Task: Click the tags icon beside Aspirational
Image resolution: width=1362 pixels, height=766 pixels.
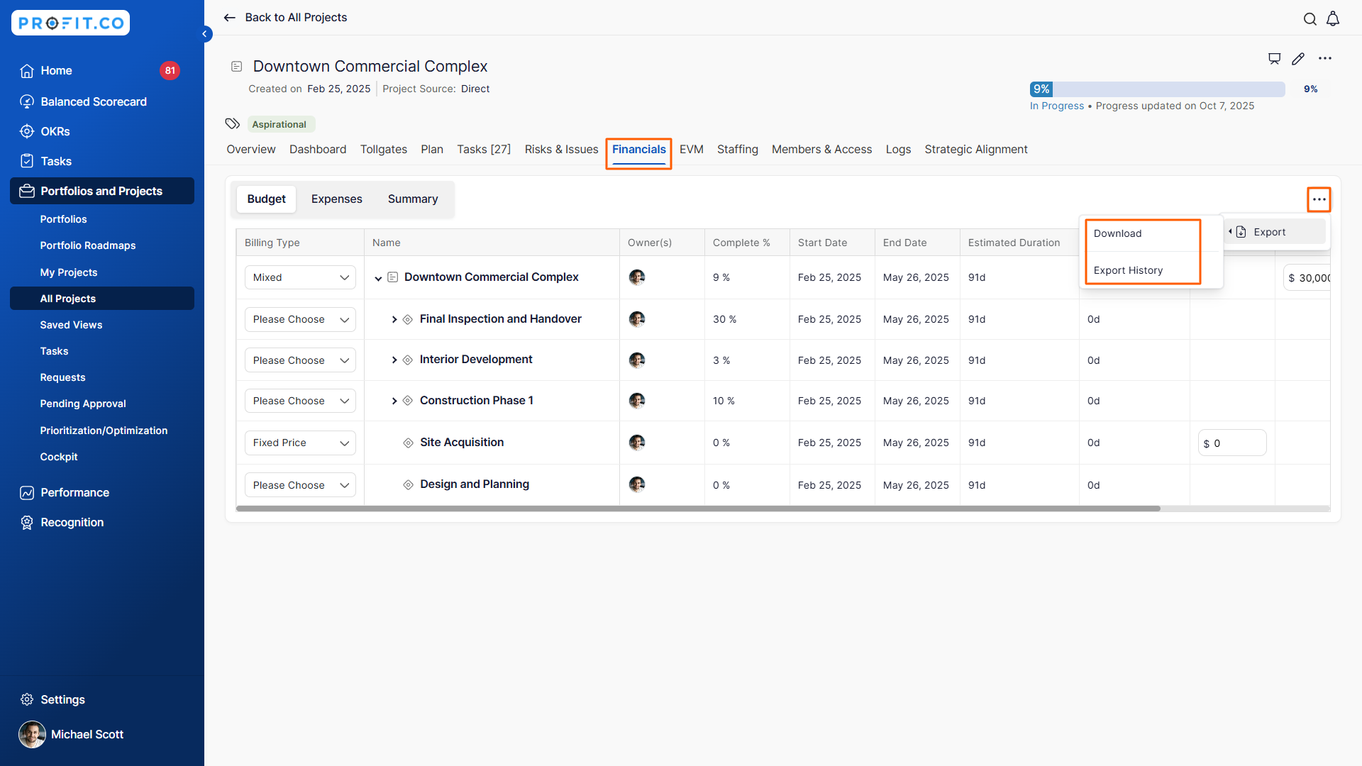Action: (x=233, y=124)
